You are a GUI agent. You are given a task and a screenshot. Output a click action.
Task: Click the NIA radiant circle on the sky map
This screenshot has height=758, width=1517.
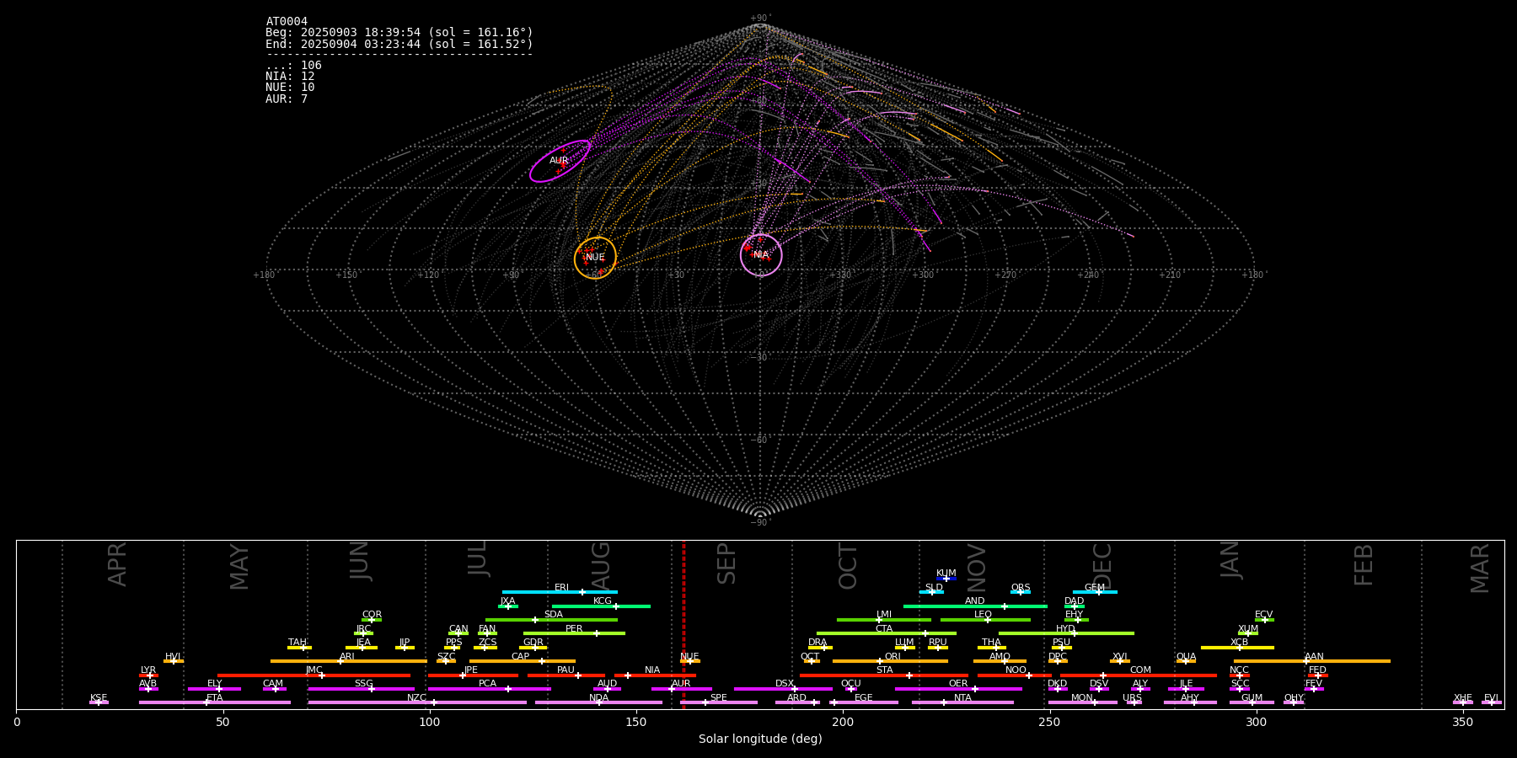pyautogui.click(x=761, y=254)
